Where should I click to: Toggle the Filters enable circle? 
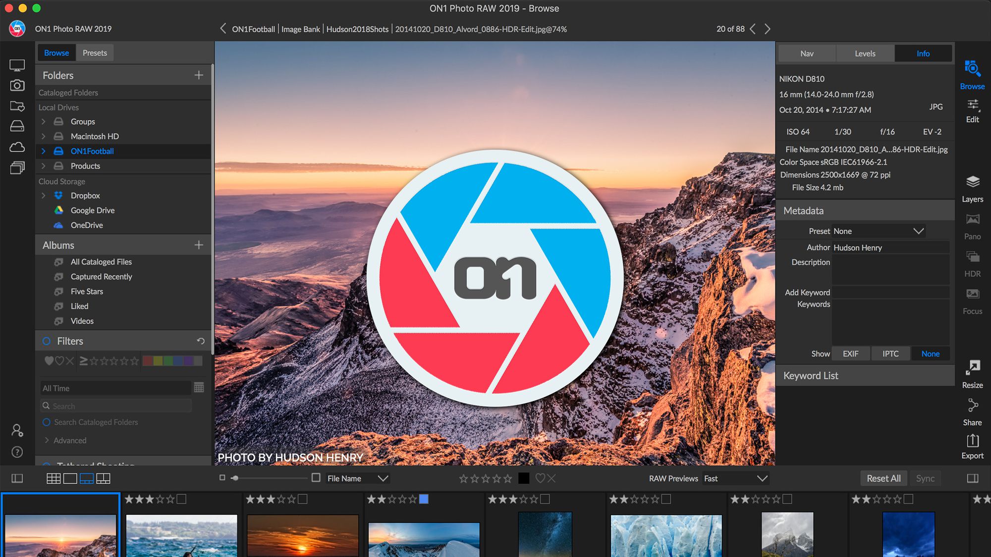[47, 341]
